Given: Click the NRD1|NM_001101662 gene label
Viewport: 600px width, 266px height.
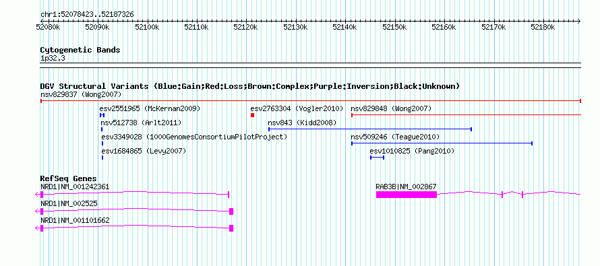Looking at the screenshot, I should click(75, 220).
